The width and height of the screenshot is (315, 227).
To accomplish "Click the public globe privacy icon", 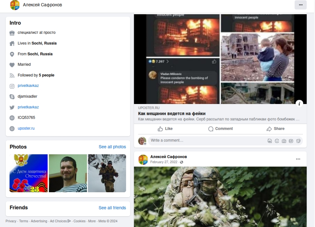I will coord(181,162).
